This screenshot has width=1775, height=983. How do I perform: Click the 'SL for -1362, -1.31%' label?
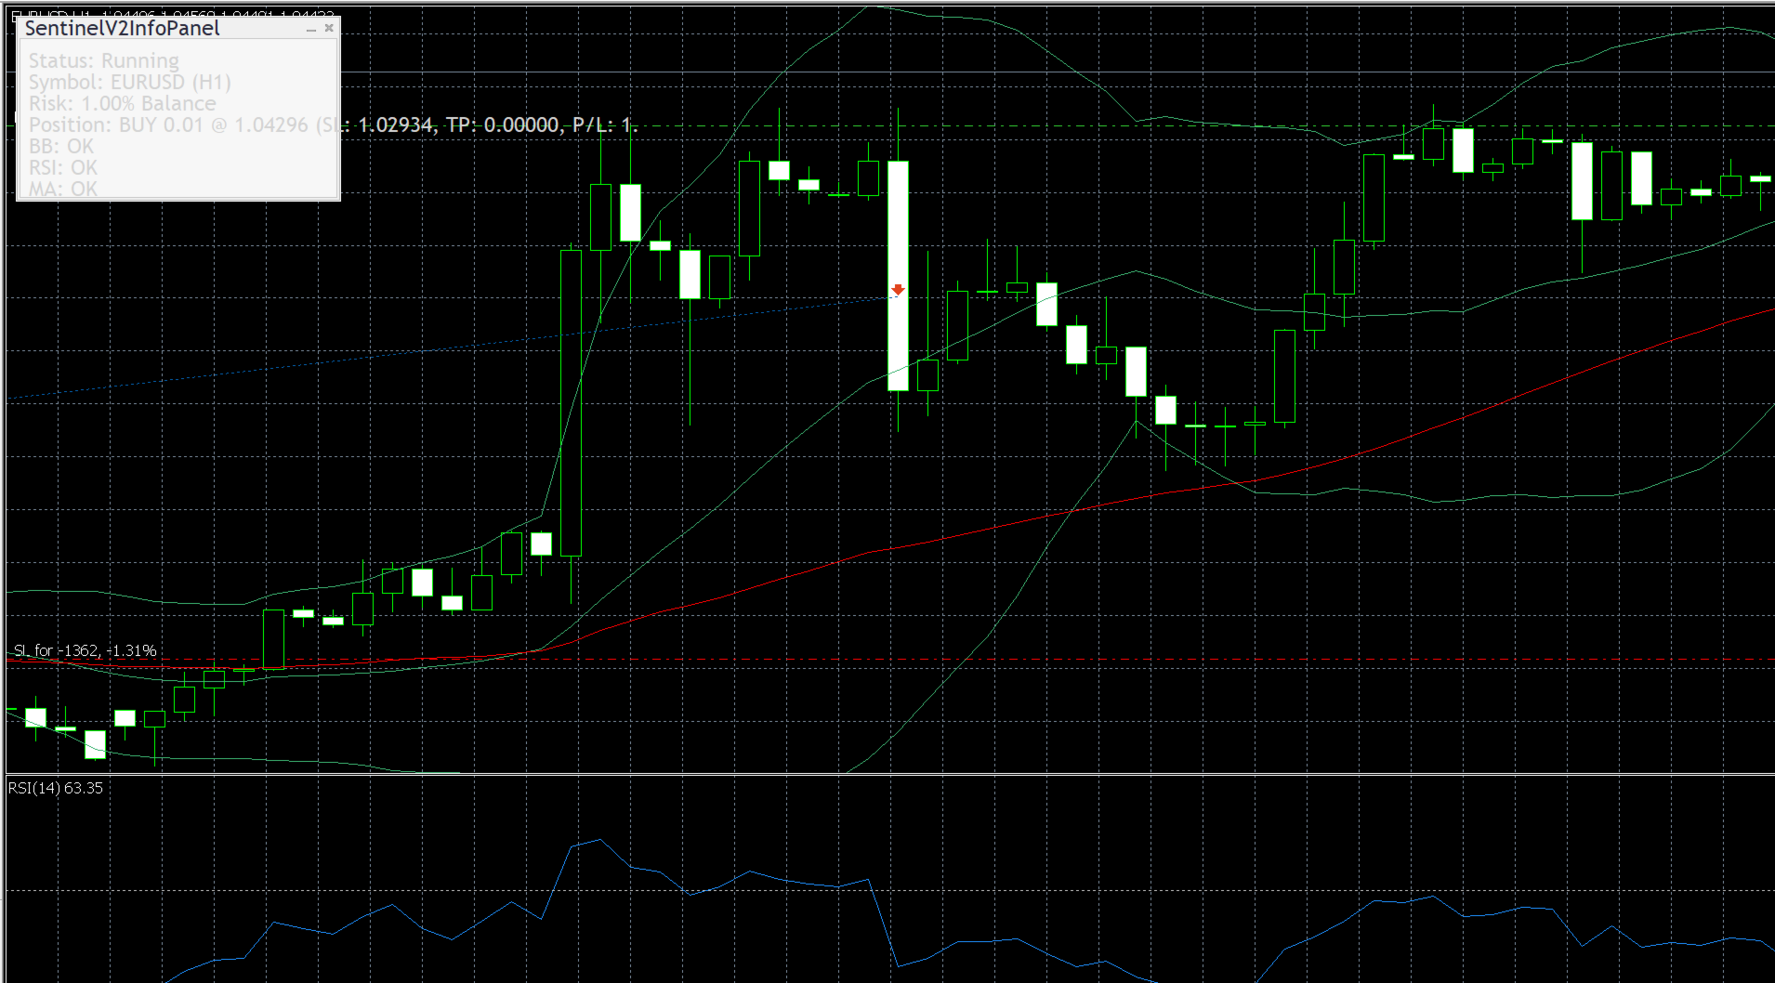pyautogui.click(x=85, y=650)
